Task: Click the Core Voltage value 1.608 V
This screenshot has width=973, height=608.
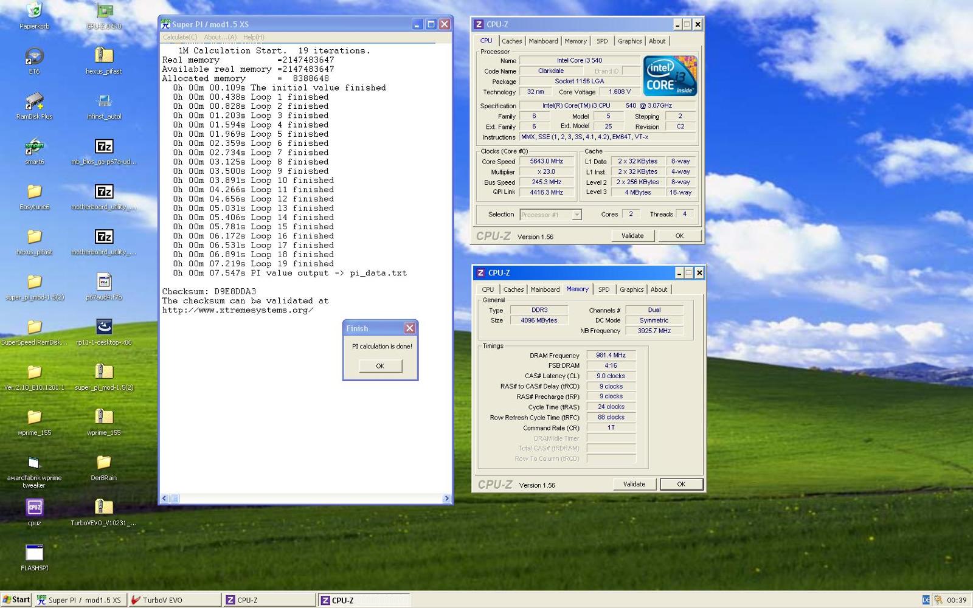Action: [x=620, y=92]
